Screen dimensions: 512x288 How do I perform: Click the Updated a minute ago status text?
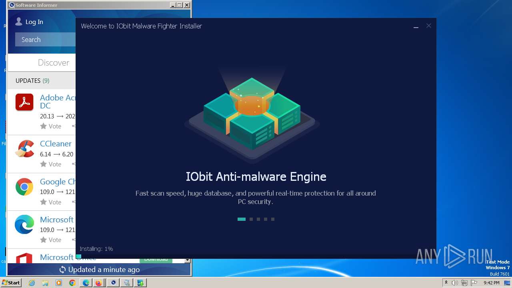click(104, 270)
